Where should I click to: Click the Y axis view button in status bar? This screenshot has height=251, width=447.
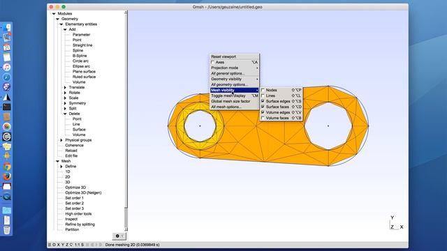[63, 245]
